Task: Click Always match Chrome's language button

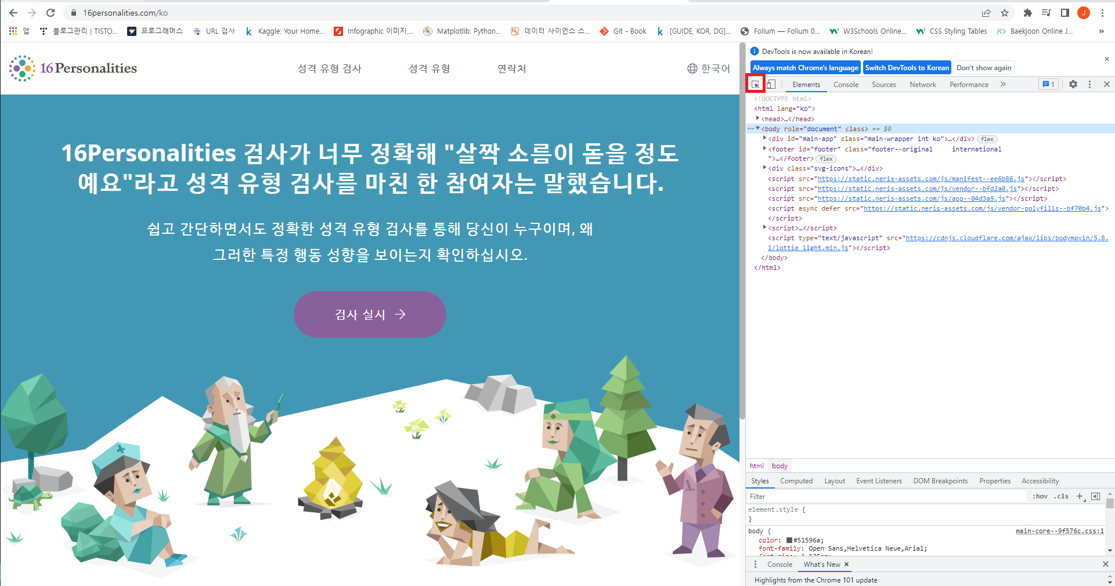Action: [x=806, y=67]
